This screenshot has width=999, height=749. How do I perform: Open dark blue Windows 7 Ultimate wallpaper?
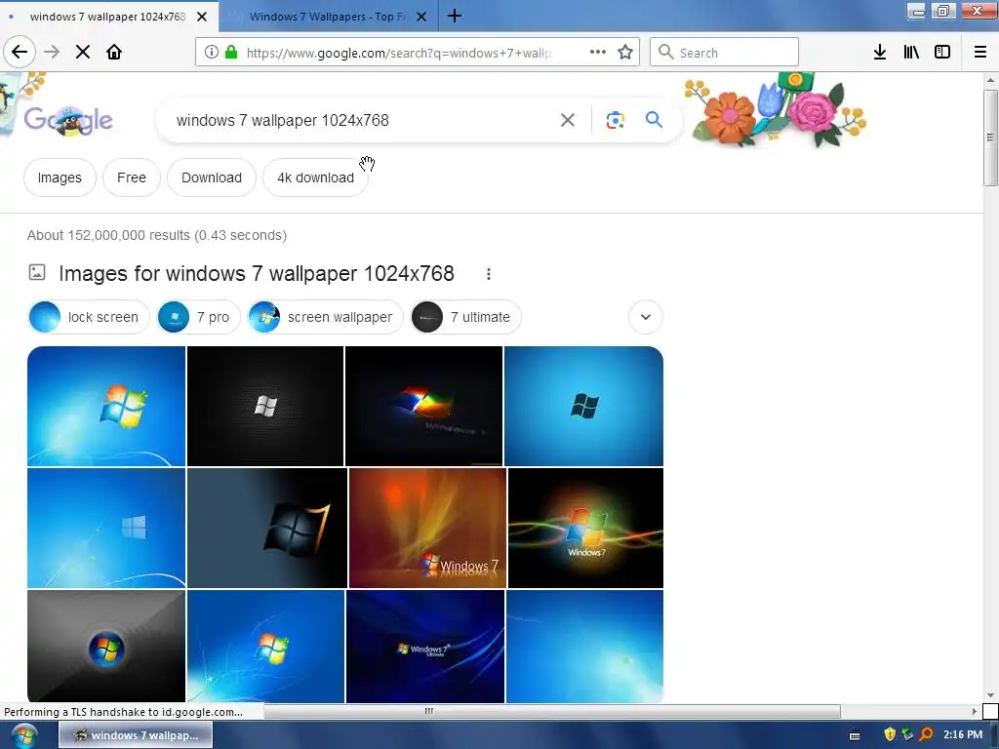pos(425,647)
